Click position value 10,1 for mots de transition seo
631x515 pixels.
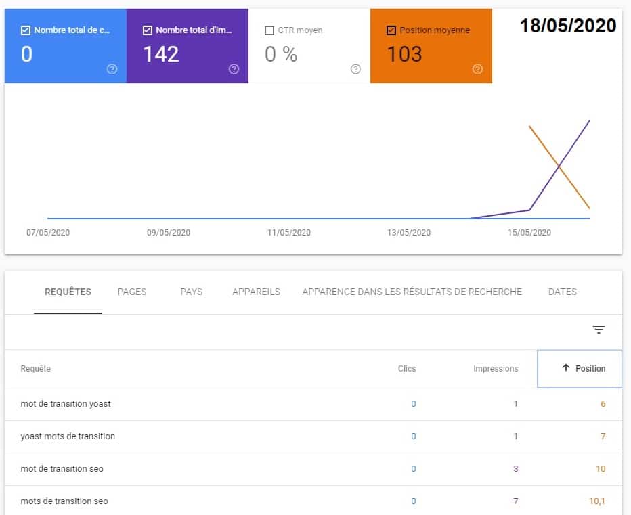(x=597, y=501)
